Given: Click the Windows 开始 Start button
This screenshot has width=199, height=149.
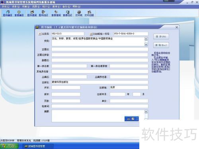Looking at the screenshot, I should coord(9,146).
